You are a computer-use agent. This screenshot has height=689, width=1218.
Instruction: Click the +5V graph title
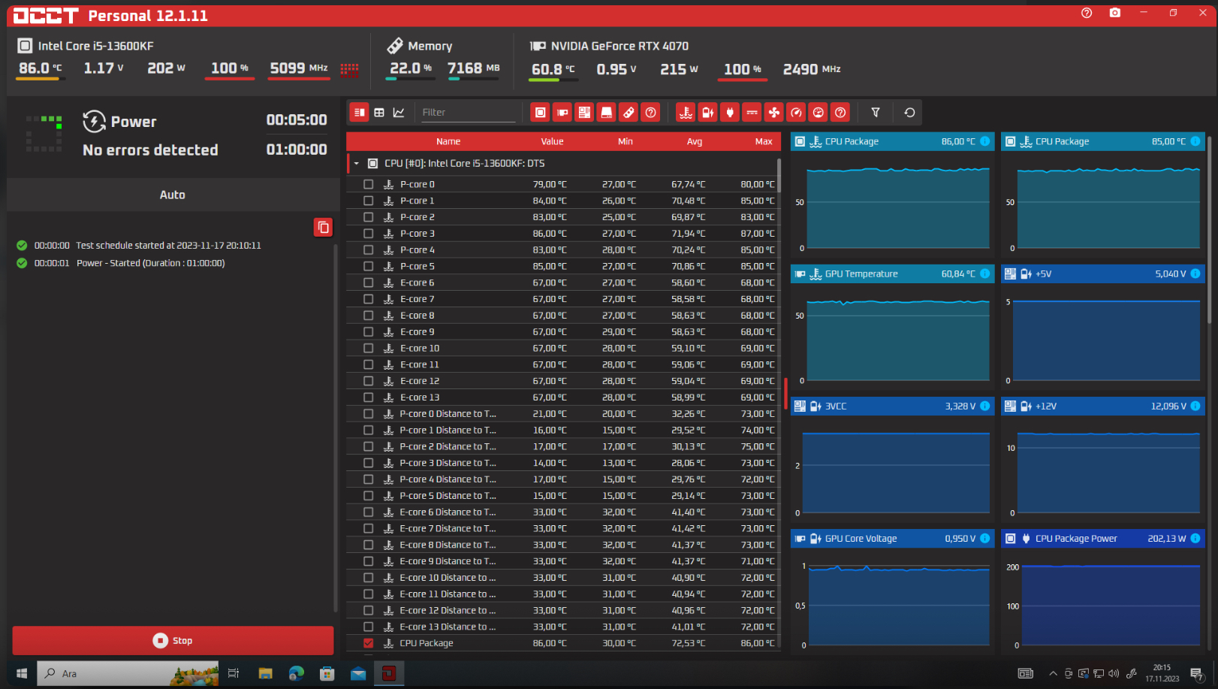coord(1044,273)
